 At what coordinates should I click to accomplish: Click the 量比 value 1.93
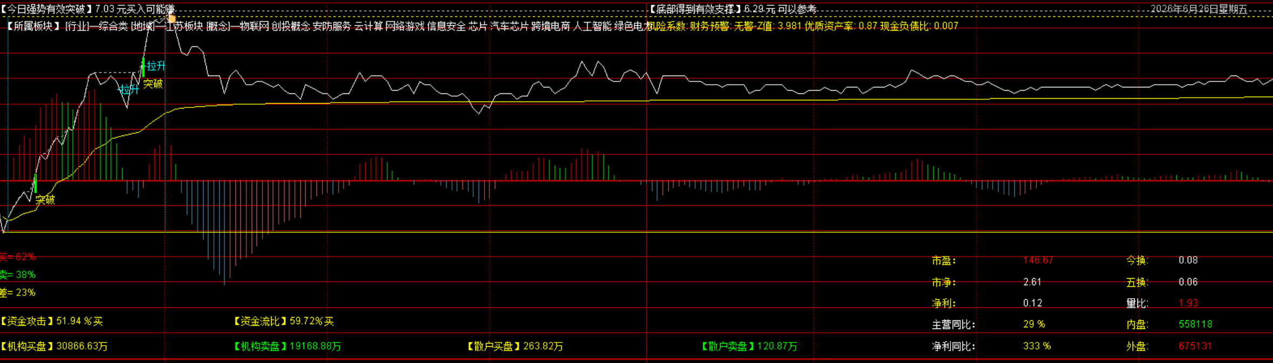pos(1188,303)
